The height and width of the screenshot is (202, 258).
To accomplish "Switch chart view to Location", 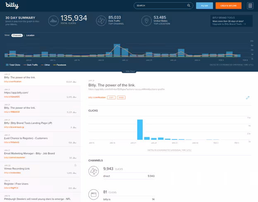I will (30, 35).
